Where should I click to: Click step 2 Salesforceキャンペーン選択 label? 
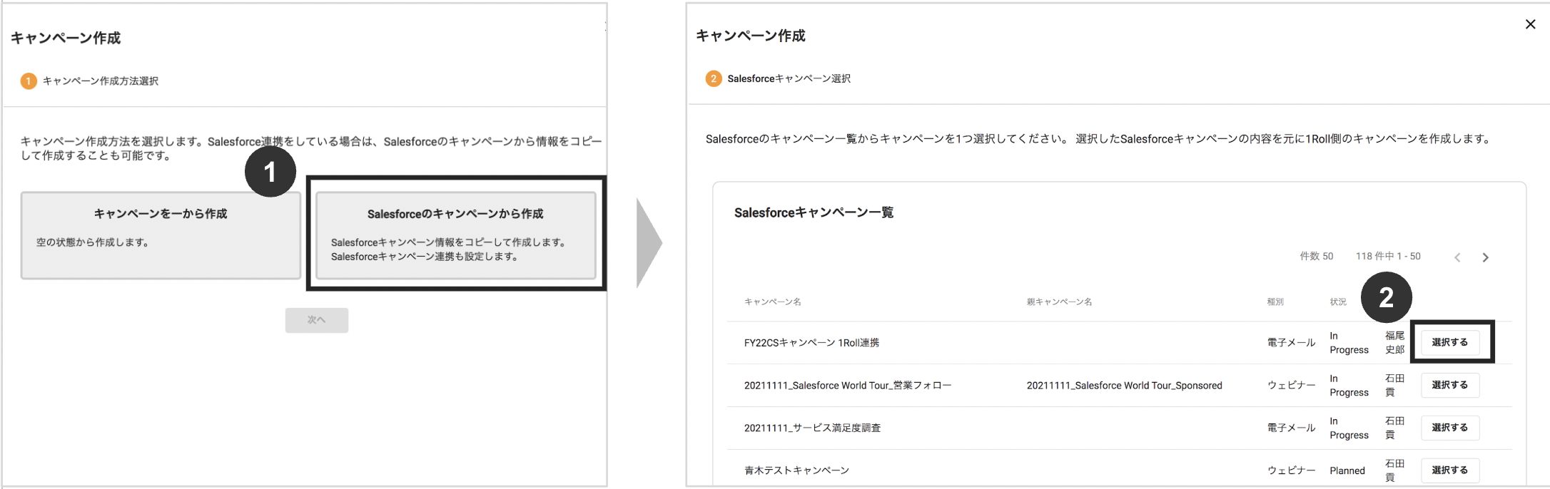pos(789,78)
